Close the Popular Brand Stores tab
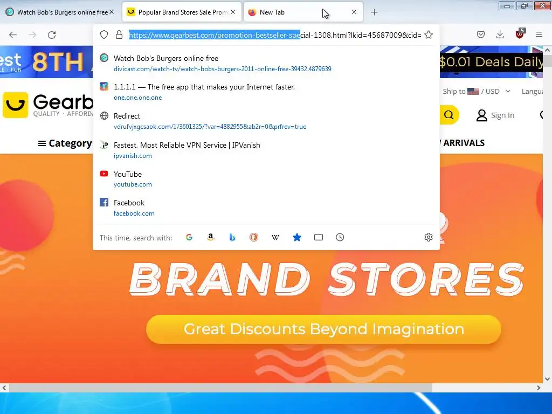552x414 pixels. coord(233,12)
